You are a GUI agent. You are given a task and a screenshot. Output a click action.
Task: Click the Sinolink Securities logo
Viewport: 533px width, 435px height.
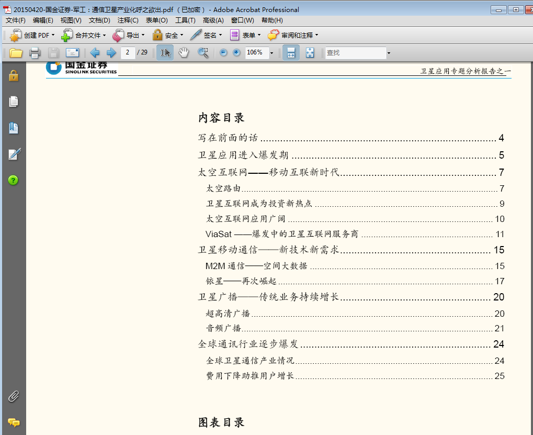click(x=82, y=68)
